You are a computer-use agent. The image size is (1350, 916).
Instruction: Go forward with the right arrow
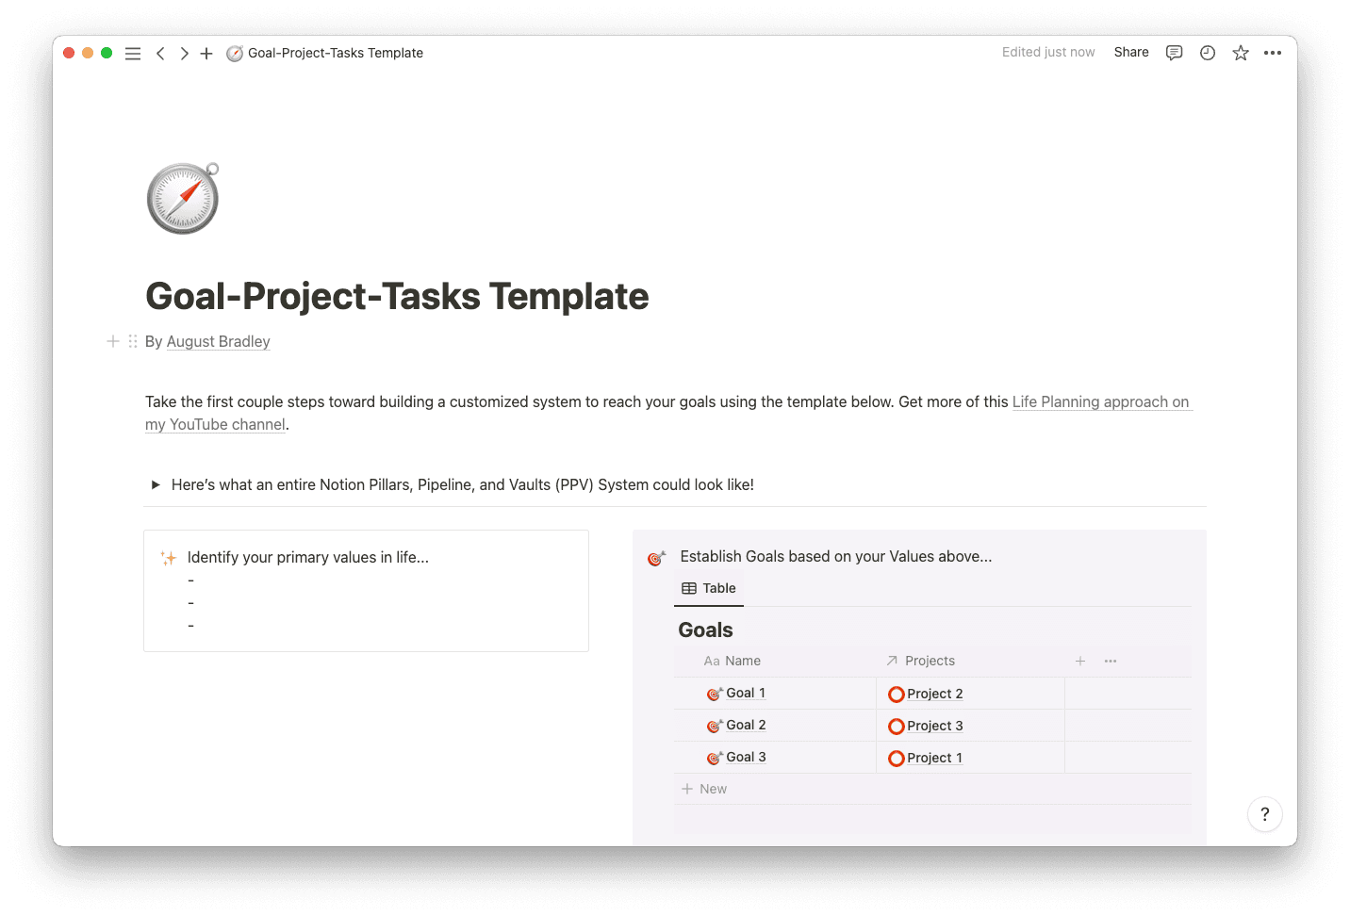click(184, 54)
